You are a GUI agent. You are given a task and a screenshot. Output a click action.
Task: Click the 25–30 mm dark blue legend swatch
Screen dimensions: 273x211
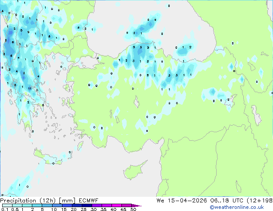click(x=87, y=205)
